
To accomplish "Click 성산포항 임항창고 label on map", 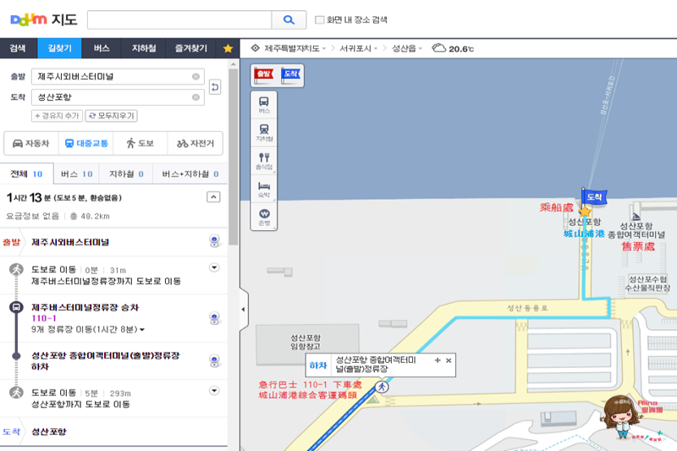I will 305,342.
